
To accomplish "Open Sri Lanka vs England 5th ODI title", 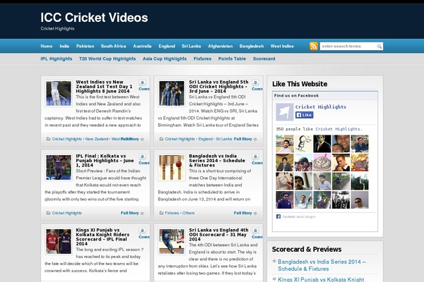I will pyautogui.click(x=218, y=86).
